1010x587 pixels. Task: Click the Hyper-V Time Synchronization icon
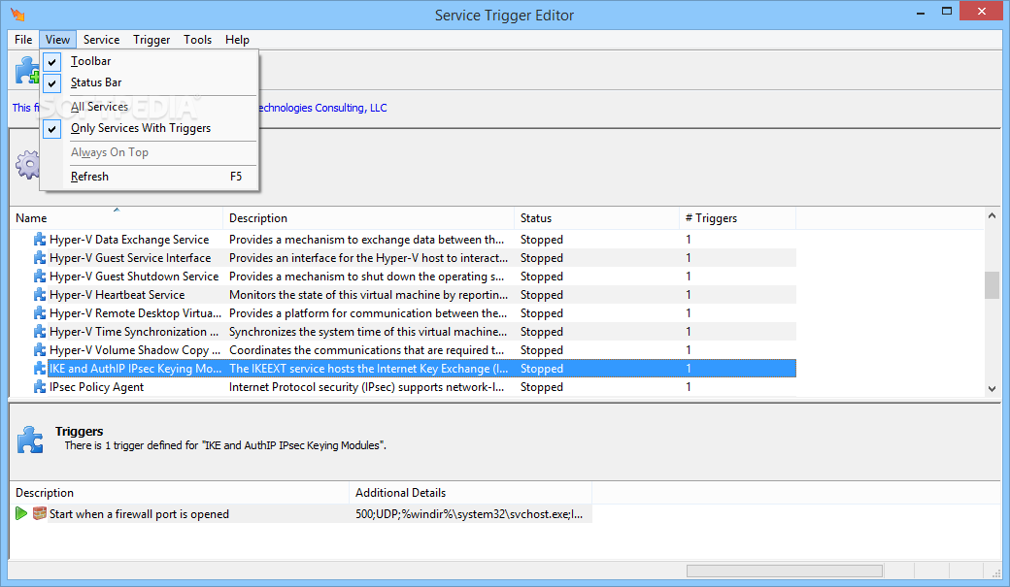[39, 332]
